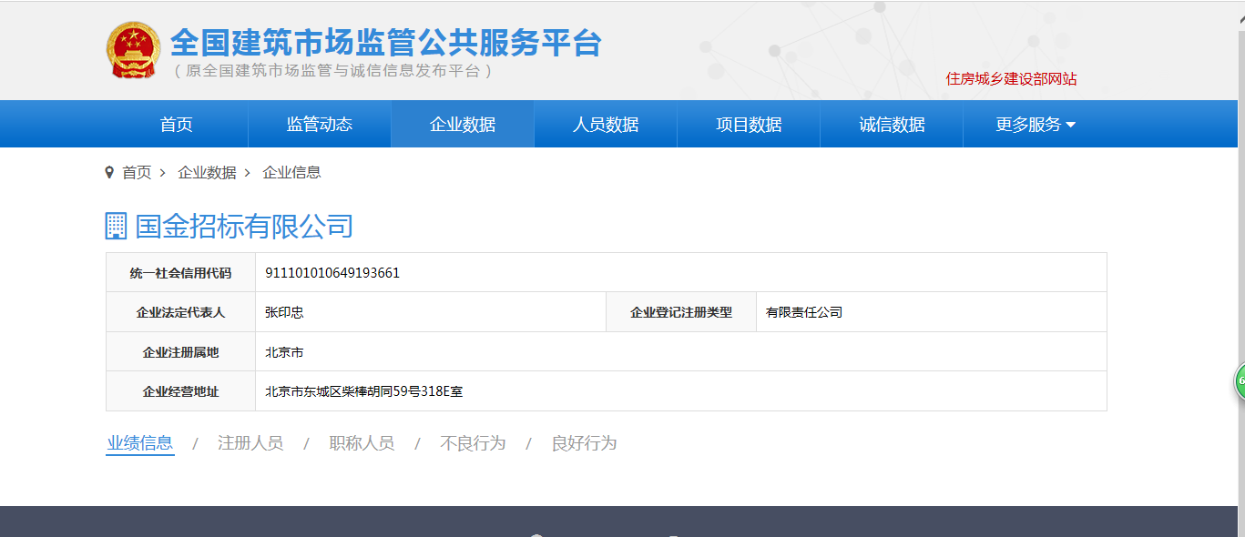This screenshot has height=537, width=1245.
Task: Switch to the 注册人员 tab
Action: 250,443
